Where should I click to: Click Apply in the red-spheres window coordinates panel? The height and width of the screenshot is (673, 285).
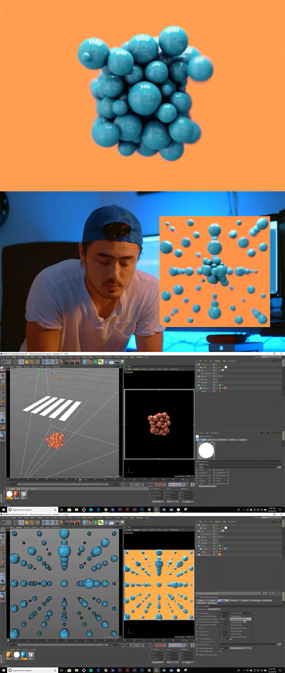[188, 502]
